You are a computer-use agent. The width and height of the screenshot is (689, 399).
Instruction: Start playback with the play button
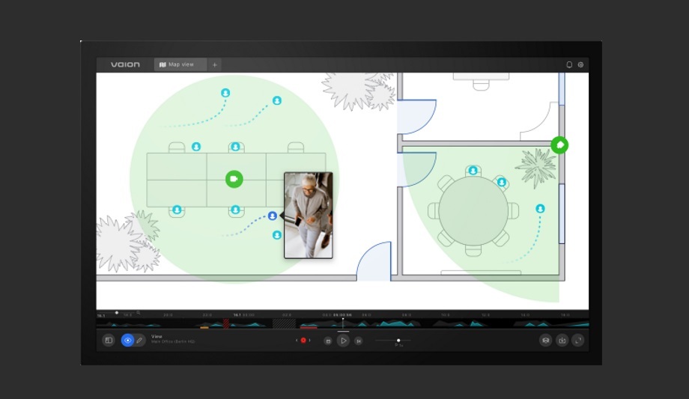tap(343, 341)
